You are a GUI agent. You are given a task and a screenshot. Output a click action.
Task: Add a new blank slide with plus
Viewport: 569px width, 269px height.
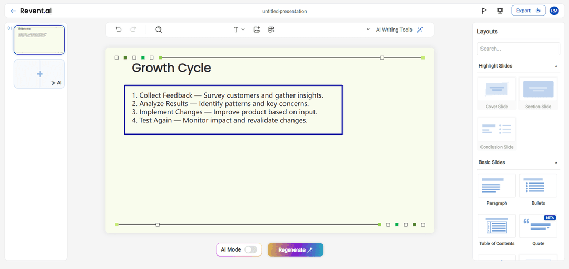40,74
